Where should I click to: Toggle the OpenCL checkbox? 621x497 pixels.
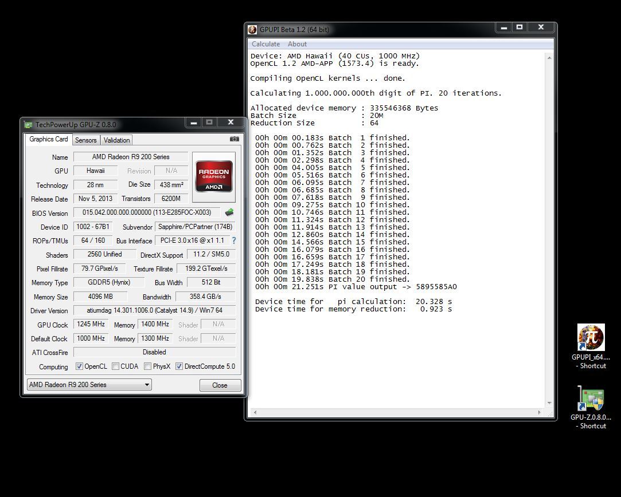click(x=79, y=366)
